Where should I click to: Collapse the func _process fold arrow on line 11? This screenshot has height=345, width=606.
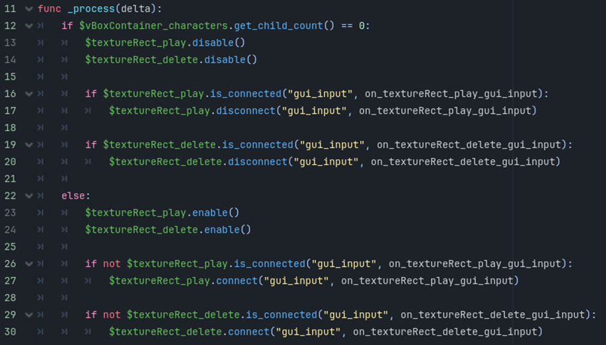(x=29, y=9)
